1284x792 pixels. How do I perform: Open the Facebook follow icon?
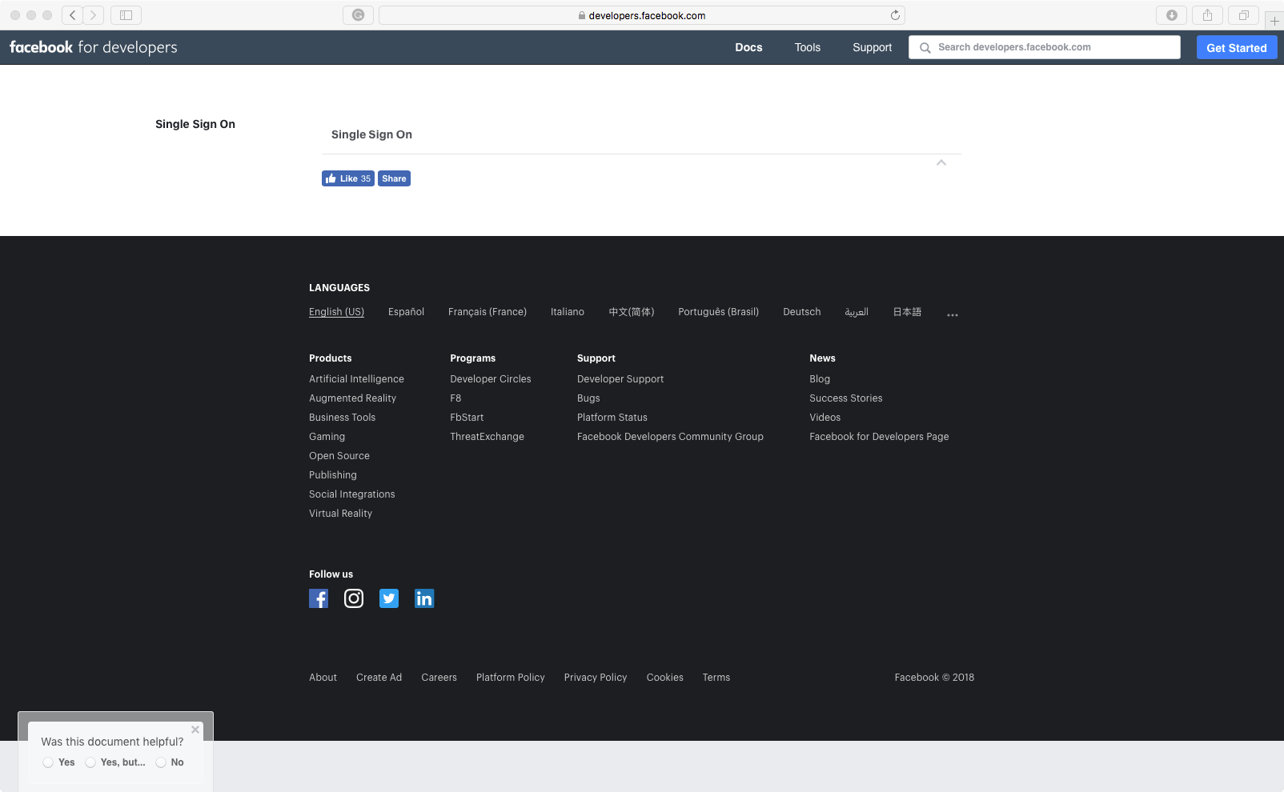tap(319, 598)
